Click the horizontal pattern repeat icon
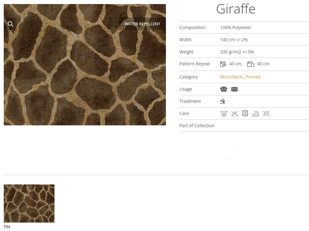The width and height of the screenshot is (309, 231). click(223, 64)
